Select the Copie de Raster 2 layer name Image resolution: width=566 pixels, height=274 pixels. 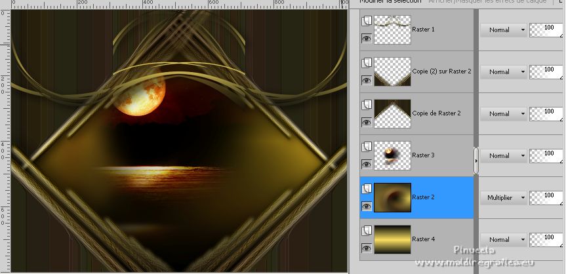(x=436, y=113)
